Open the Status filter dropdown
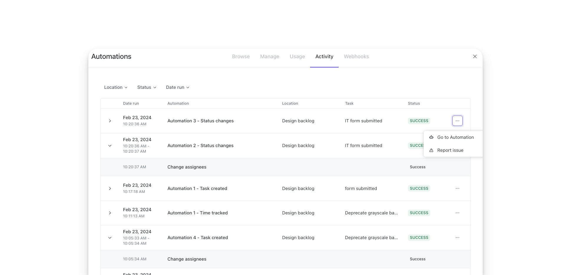Image resolution: width=571 pixels, height=275 pixels. coord(146,87)
